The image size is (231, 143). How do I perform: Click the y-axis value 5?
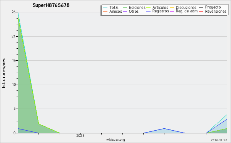click(15, 109)
